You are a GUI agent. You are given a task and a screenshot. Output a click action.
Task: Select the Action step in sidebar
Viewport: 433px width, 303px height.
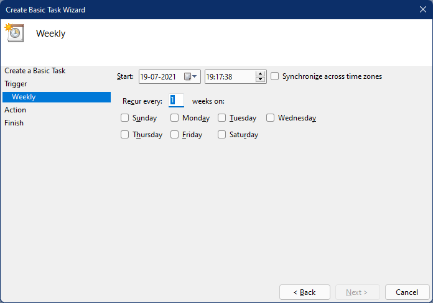pos(15,110)
